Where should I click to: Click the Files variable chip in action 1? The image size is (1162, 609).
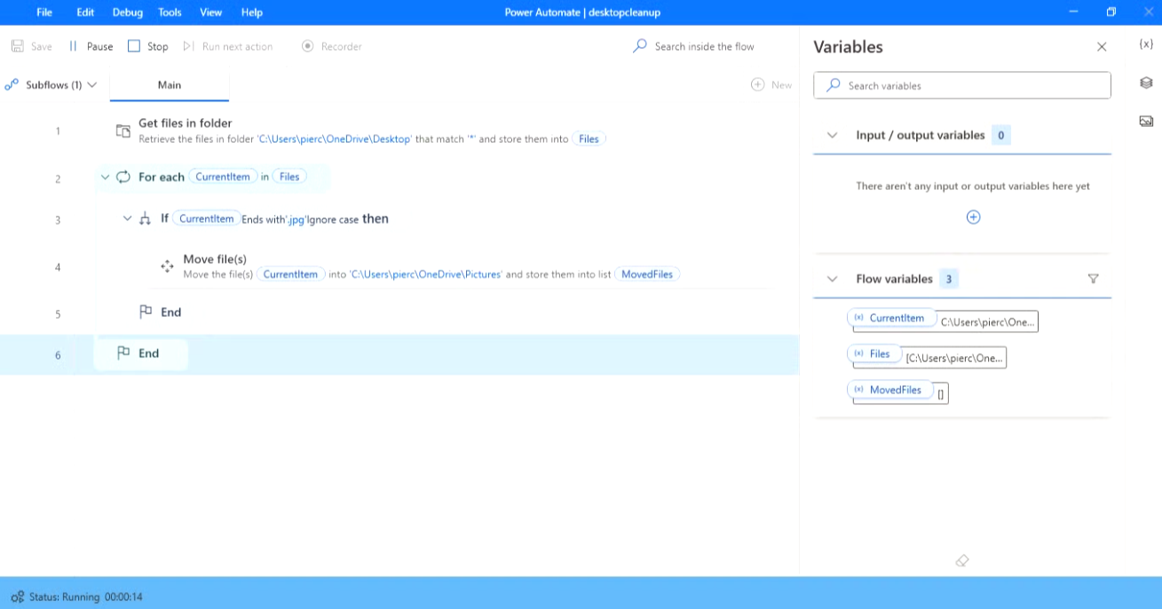pos(589,139)
